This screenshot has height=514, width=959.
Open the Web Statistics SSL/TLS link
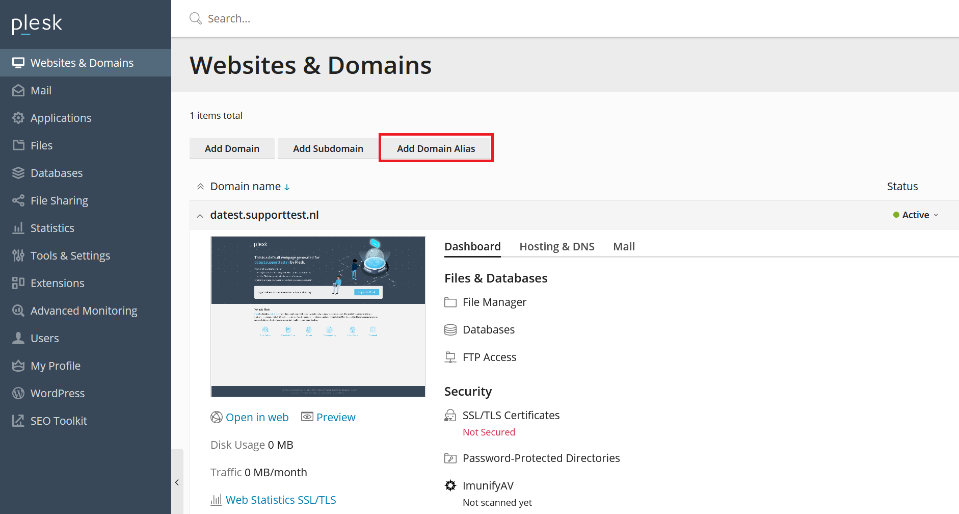coord(281,500)
